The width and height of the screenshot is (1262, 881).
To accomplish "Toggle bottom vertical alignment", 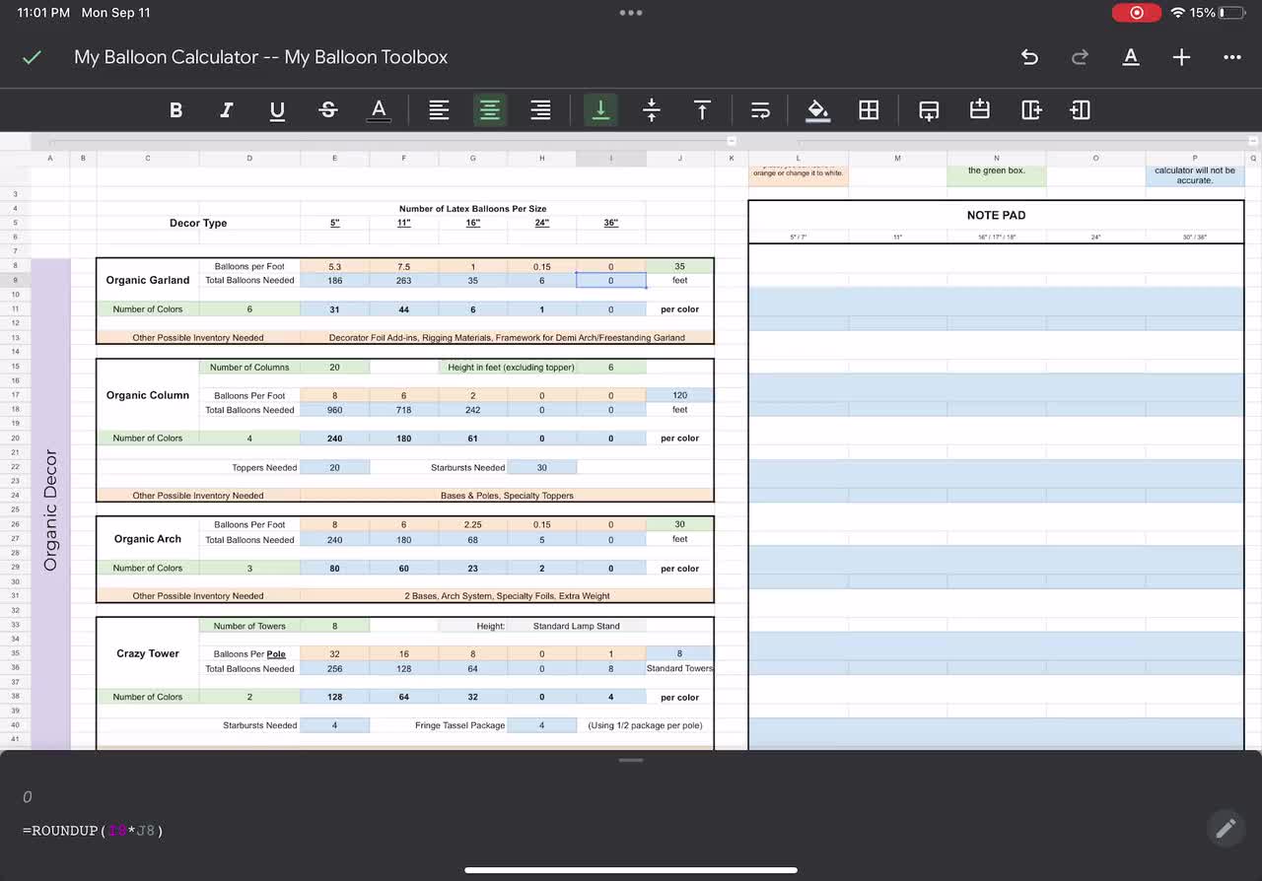I will [600, 110].
